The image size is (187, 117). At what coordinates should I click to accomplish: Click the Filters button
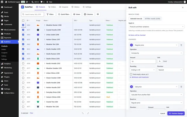tap(50, 14)
